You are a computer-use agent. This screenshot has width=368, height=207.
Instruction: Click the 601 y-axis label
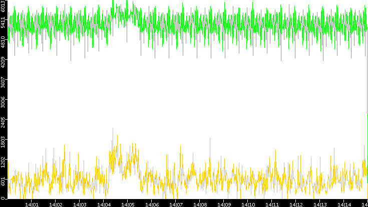coord(4,181)
